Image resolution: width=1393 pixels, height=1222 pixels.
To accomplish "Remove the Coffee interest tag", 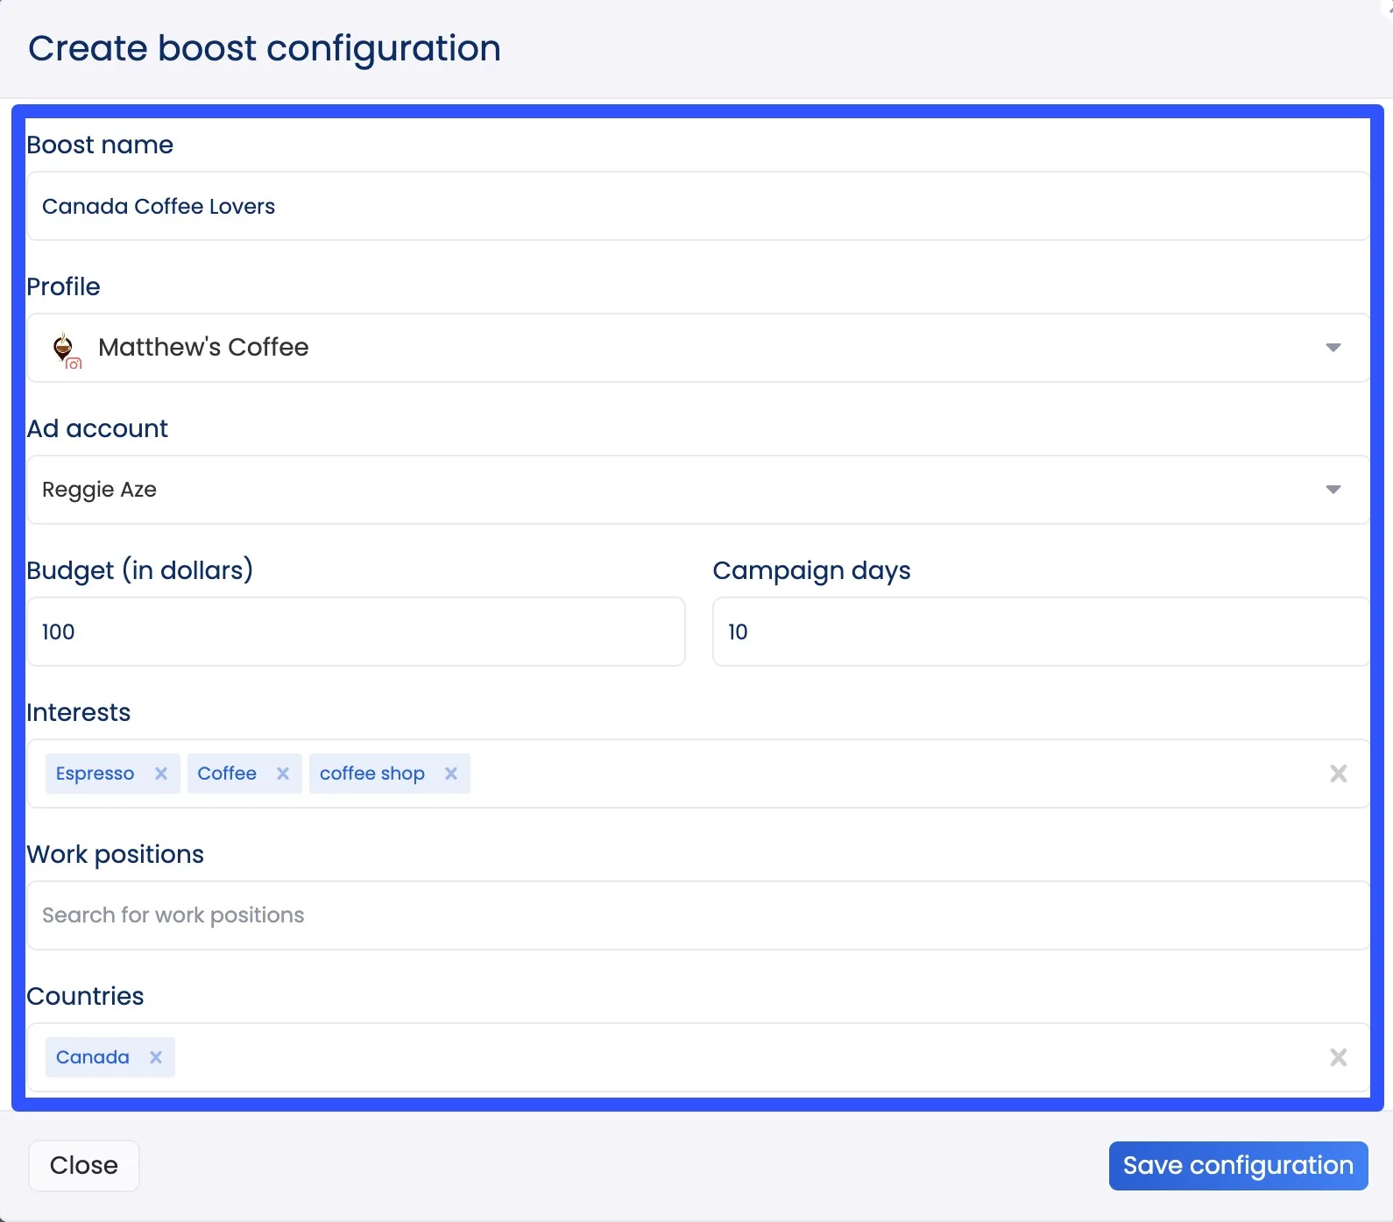I will (283, 773).
